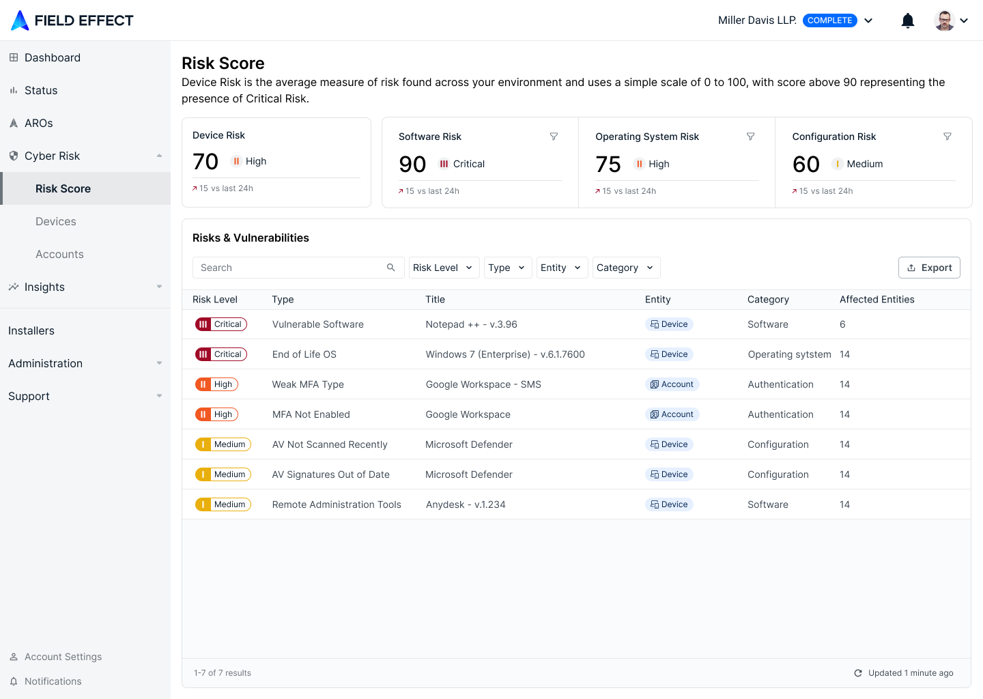This screenshot has height=699, width=983.
Task: Click 'AV Signatures Out of Date' type cell
Action: 331,474
